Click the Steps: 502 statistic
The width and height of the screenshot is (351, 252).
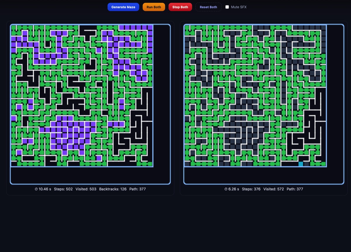(63, 189)
